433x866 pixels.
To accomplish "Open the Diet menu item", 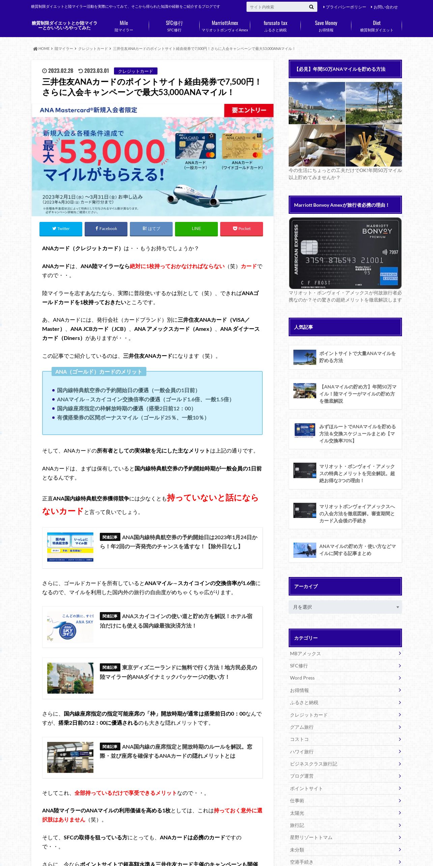I will coord(377,26).
